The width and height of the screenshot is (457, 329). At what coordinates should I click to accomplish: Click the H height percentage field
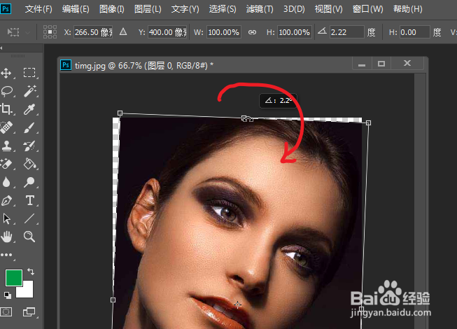(x=295, y=32)
